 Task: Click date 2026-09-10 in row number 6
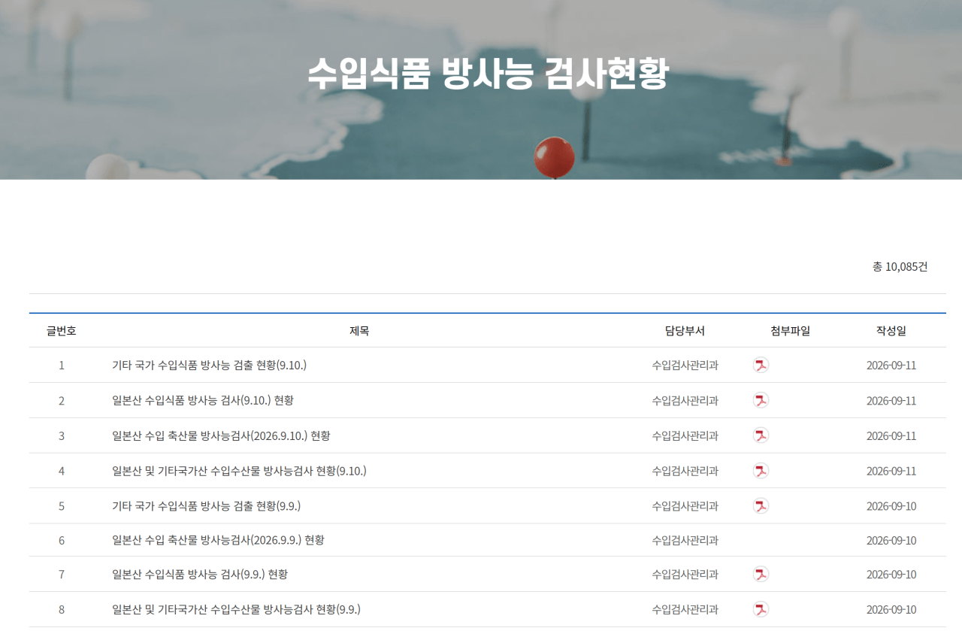click(x=891, y=540)
